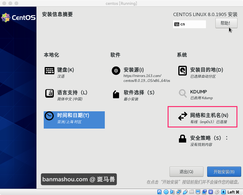The width and height of the screenshot is (243, 195).
Task: Click the 系统 section heading
Action: tap(182, 55)
